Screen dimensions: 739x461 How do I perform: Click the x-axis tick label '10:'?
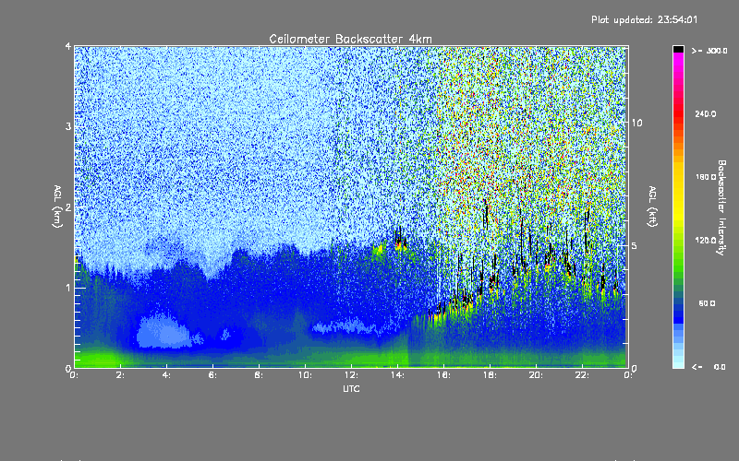coord(306,375)
